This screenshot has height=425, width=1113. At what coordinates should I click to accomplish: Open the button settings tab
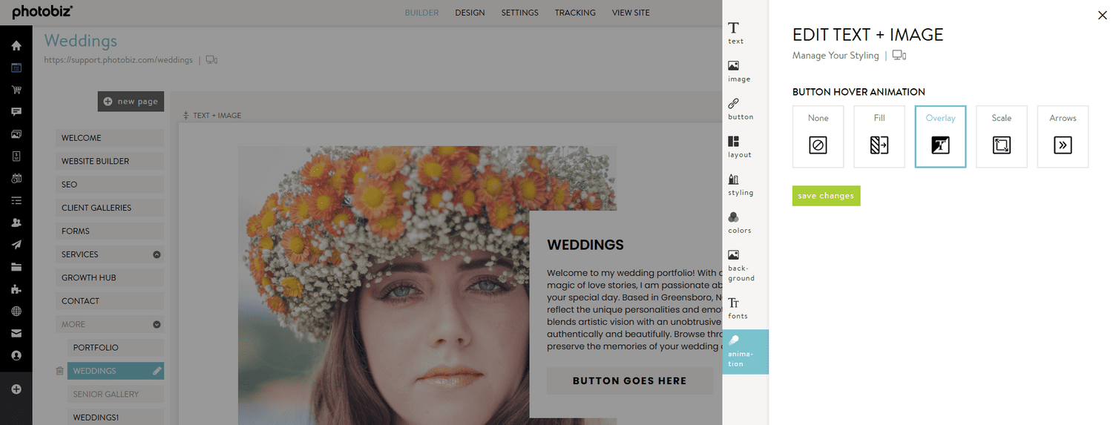click(x=745, y=109)
